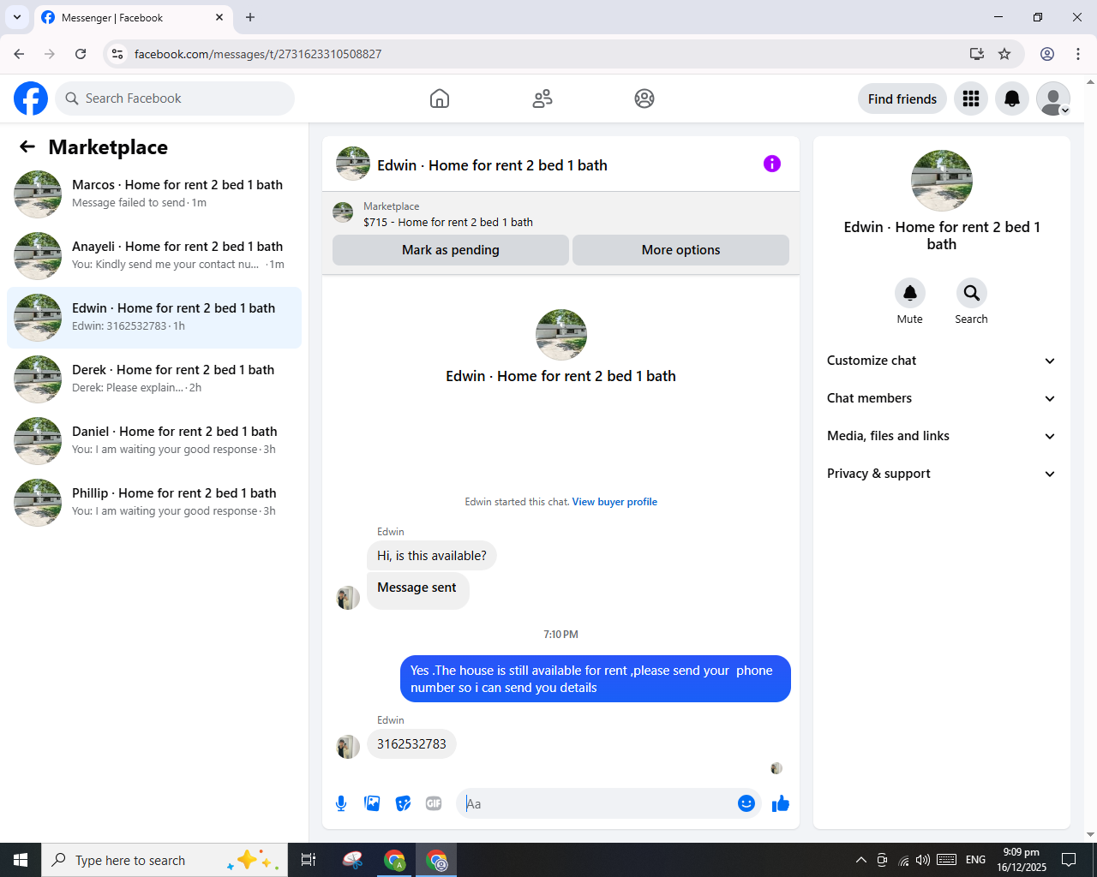Install app icon in address bar
Viewport: 1097px width, 877px height.
click(x=976, y=54)
